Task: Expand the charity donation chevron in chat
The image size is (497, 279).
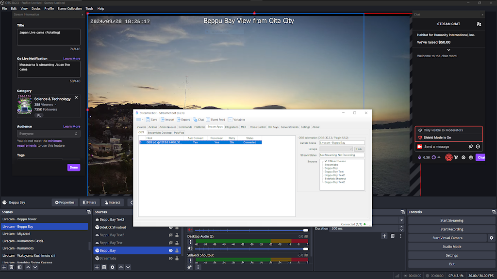Action: point(448,50)
